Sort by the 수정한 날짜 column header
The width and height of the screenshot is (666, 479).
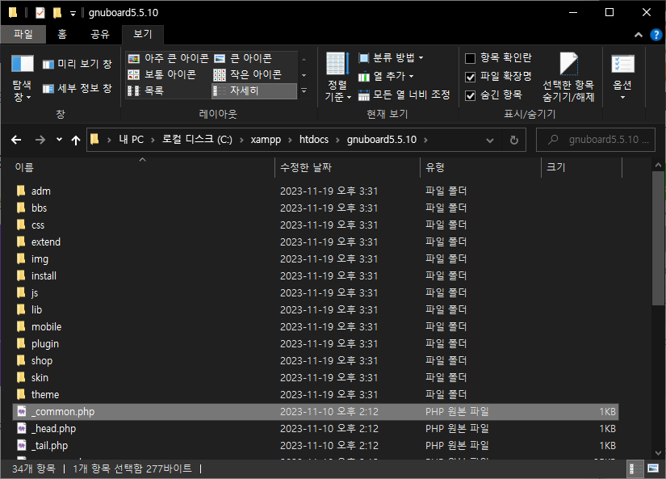[347, 167]
